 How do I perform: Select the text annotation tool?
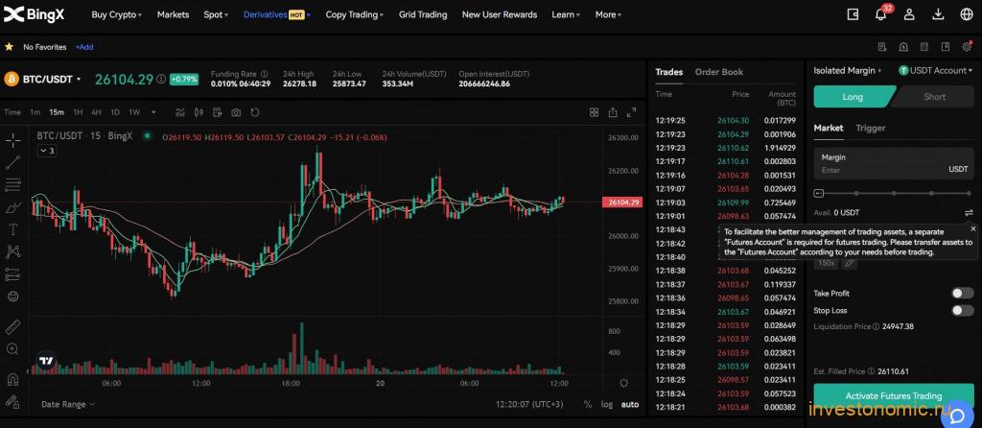12,229
